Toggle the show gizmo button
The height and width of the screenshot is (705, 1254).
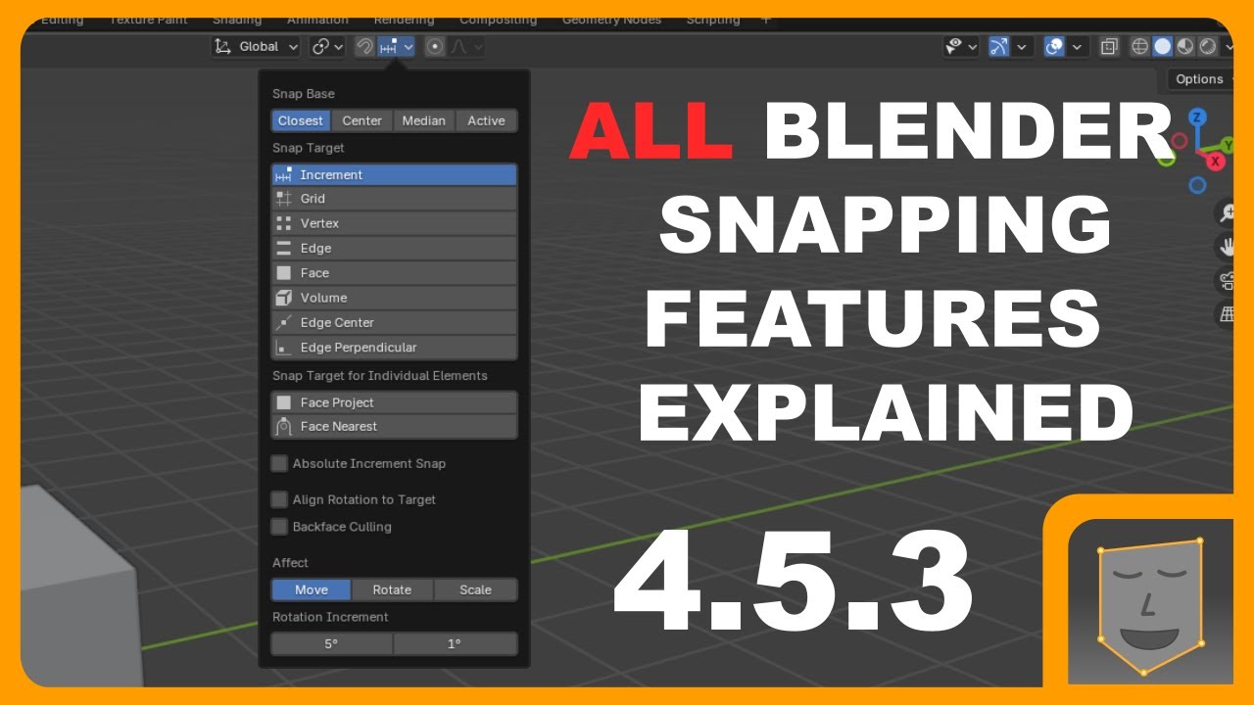tap(998, 46)
